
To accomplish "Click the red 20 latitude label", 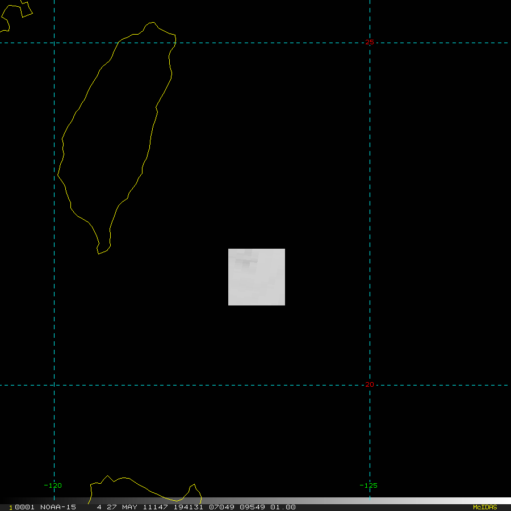I will (x=370, y=384).
